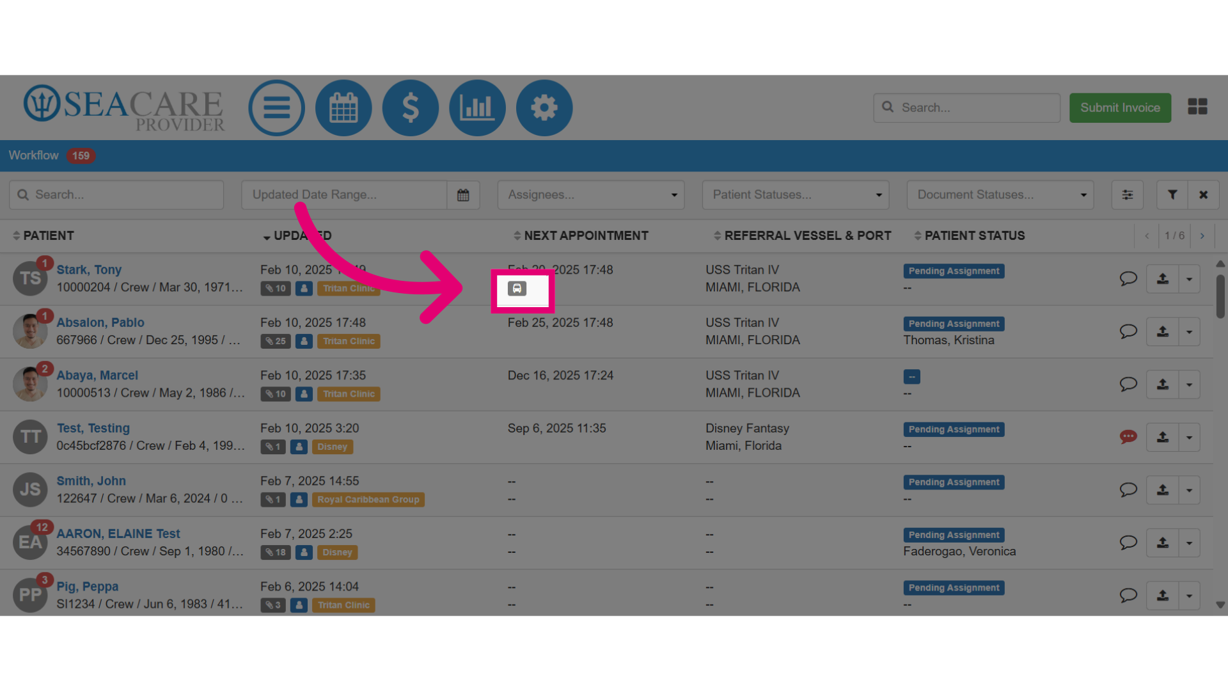The image size is (1228, 691).
Task: Click upload icon for Absalon, Pablo
Action: coord(1163,331)
